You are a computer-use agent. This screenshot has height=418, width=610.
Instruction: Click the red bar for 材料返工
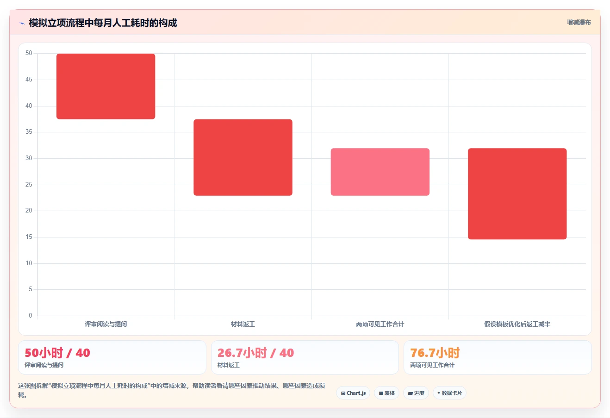pos(243,157)
